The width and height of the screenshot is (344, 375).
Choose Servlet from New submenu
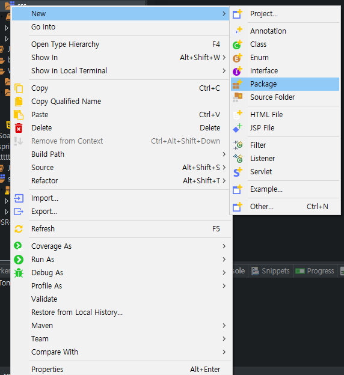point(285,172)
